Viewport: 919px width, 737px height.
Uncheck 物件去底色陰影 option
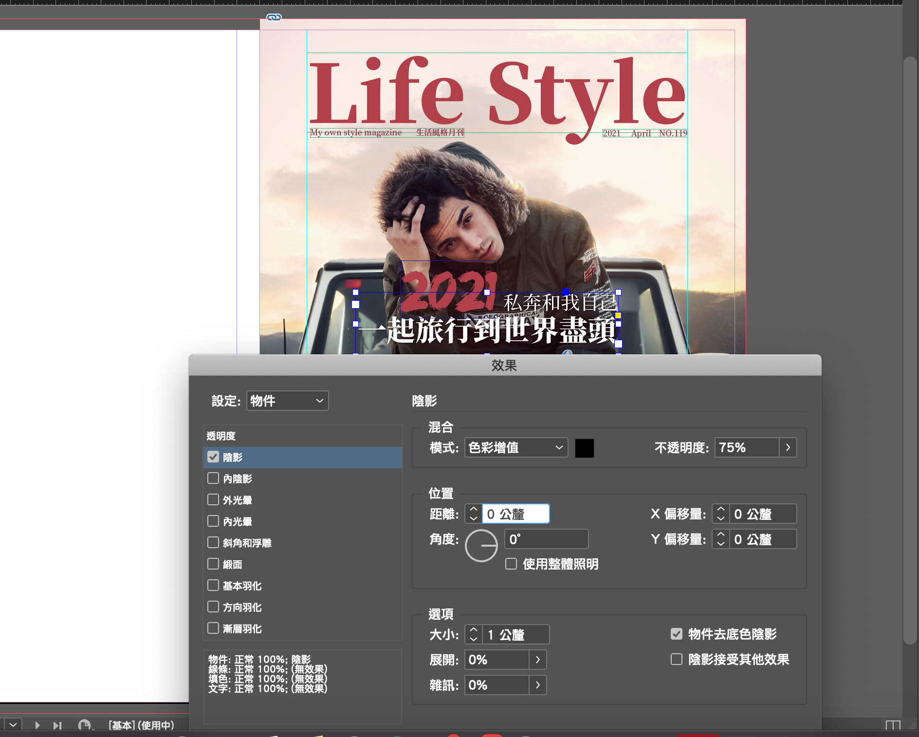click(x=677, y=634)
